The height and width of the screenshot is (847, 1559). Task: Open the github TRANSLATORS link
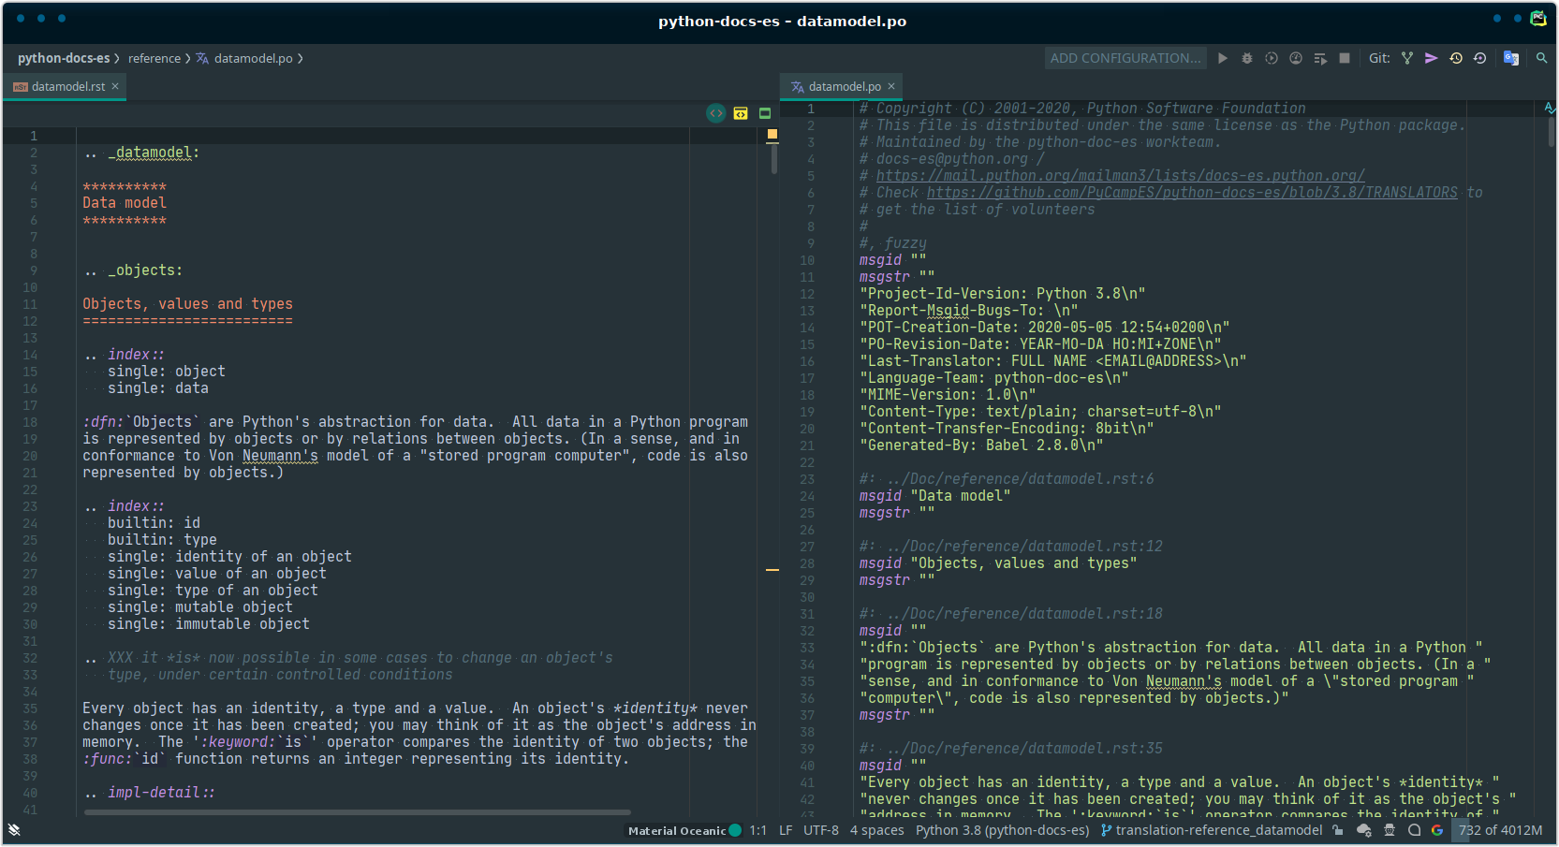pos(1192,193)
